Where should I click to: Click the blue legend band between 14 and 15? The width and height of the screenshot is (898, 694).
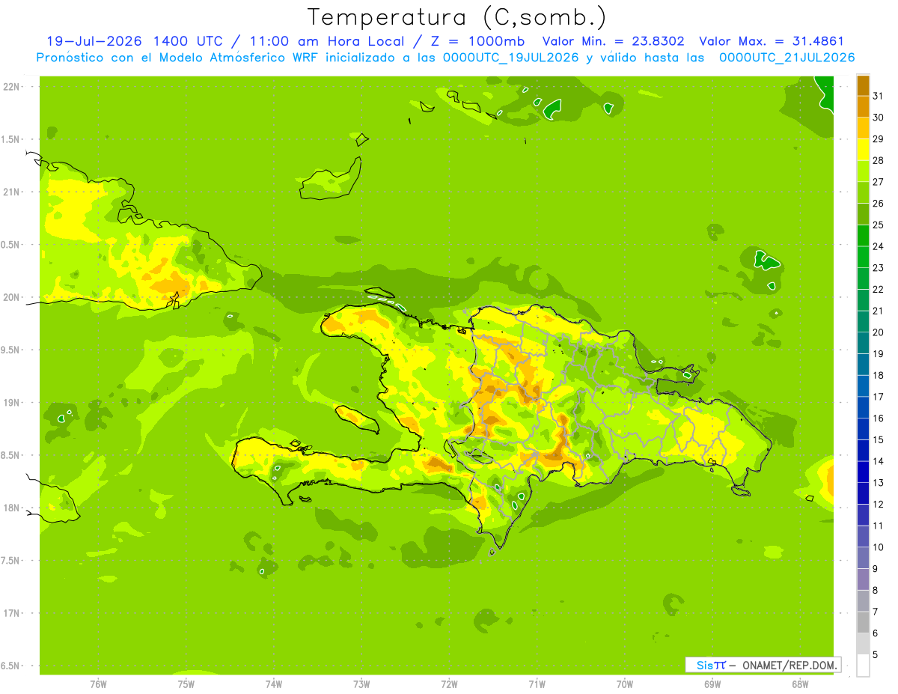[863, 450]
